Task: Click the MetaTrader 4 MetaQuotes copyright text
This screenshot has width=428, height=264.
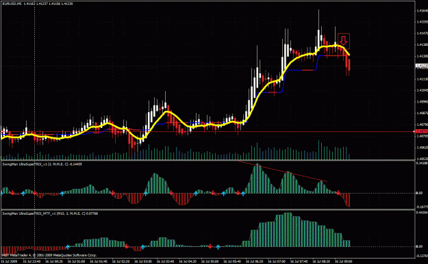Action: click(x=49, y=255)
